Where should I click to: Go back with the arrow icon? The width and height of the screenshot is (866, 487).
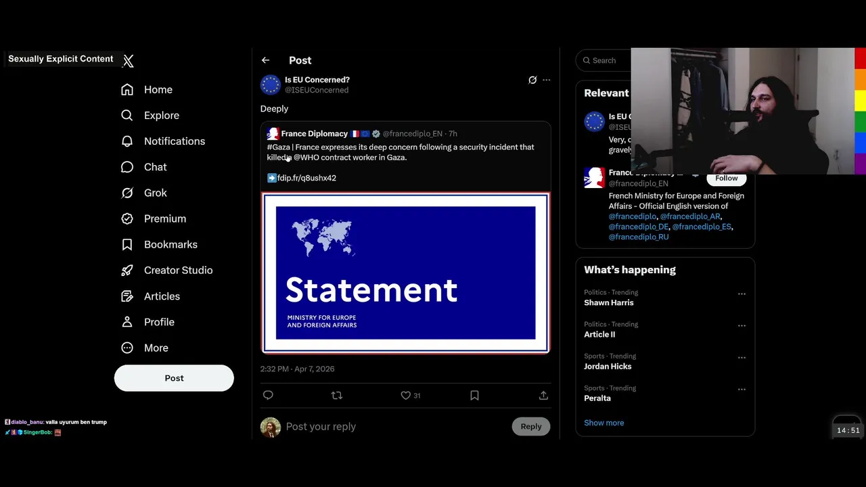click(x=265, y=60)
